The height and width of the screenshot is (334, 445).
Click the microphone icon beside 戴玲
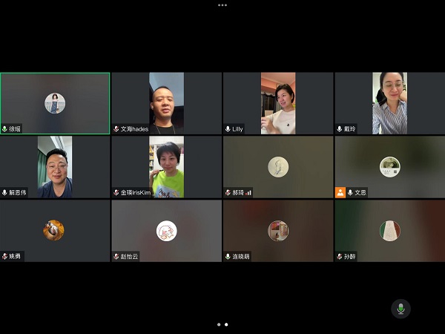tap(340, 129)
